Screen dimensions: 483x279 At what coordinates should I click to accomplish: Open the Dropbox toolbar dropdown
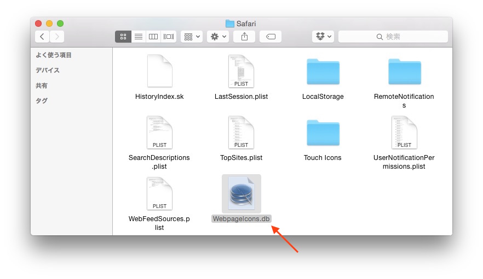[x=323, y=37]
